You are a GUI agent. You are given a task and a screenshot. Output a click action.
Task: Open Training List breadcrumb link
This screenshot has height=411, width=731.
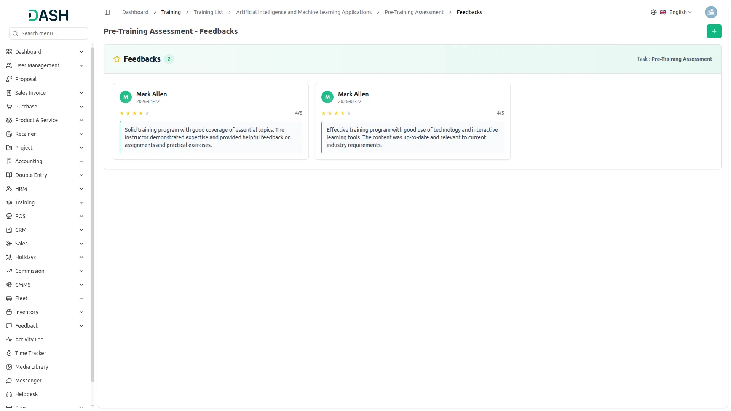point(208,12)
